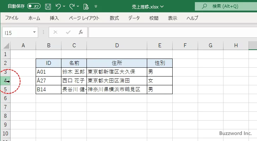
Task: Select column D header
Action: point(117,45)
